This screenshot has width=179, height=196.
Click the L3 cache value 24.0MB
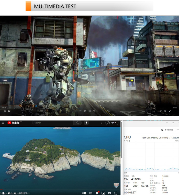click(x=165, y=193)
